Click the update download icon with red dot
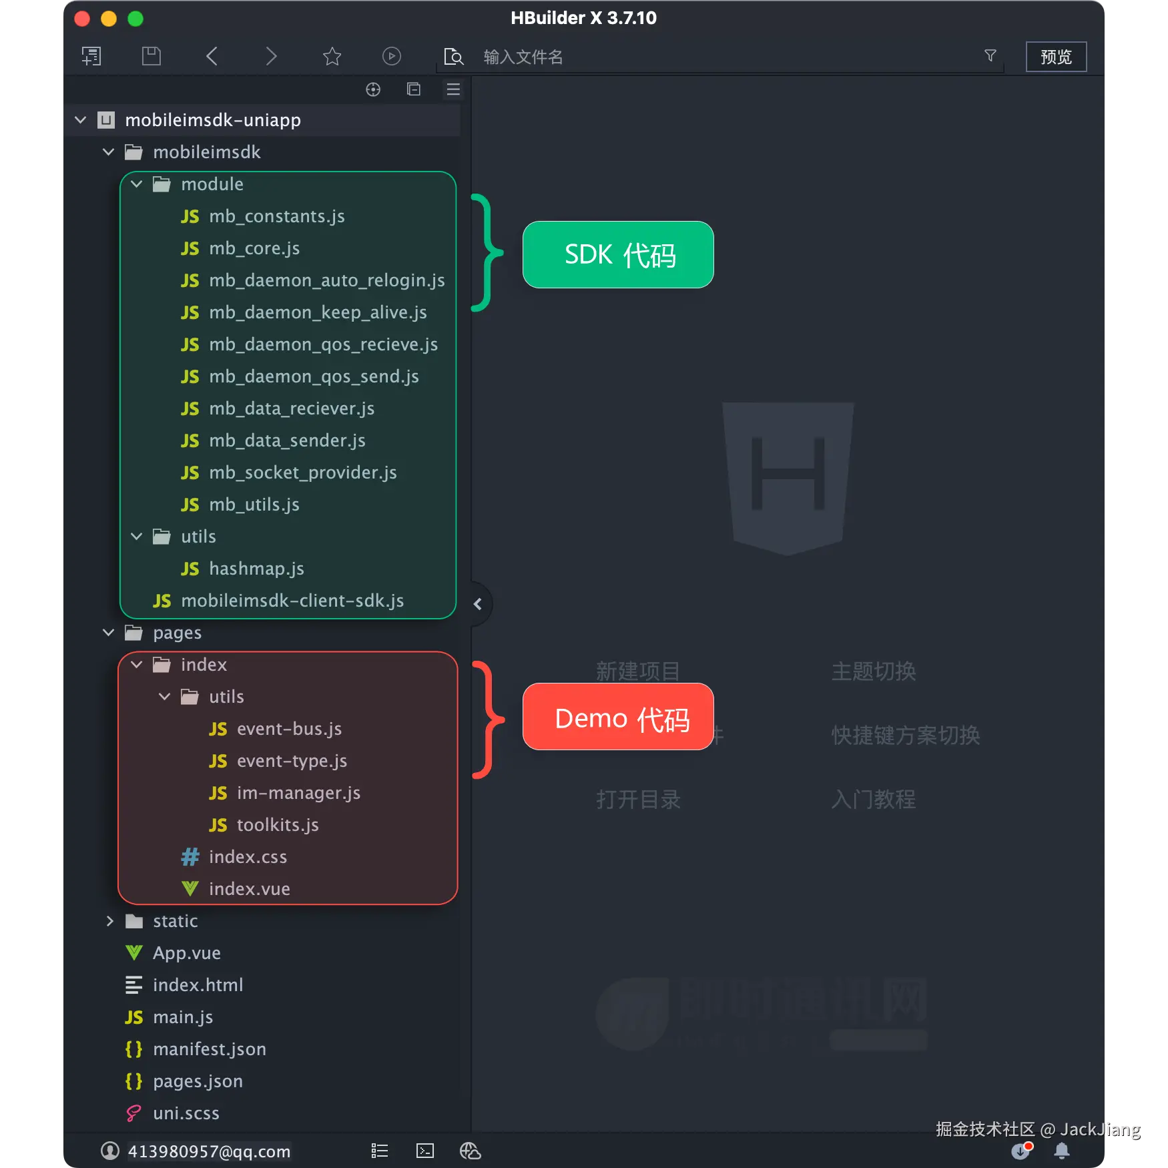The height and width of the screenshot is (1168, 1168). (x=1020, y=1151)
